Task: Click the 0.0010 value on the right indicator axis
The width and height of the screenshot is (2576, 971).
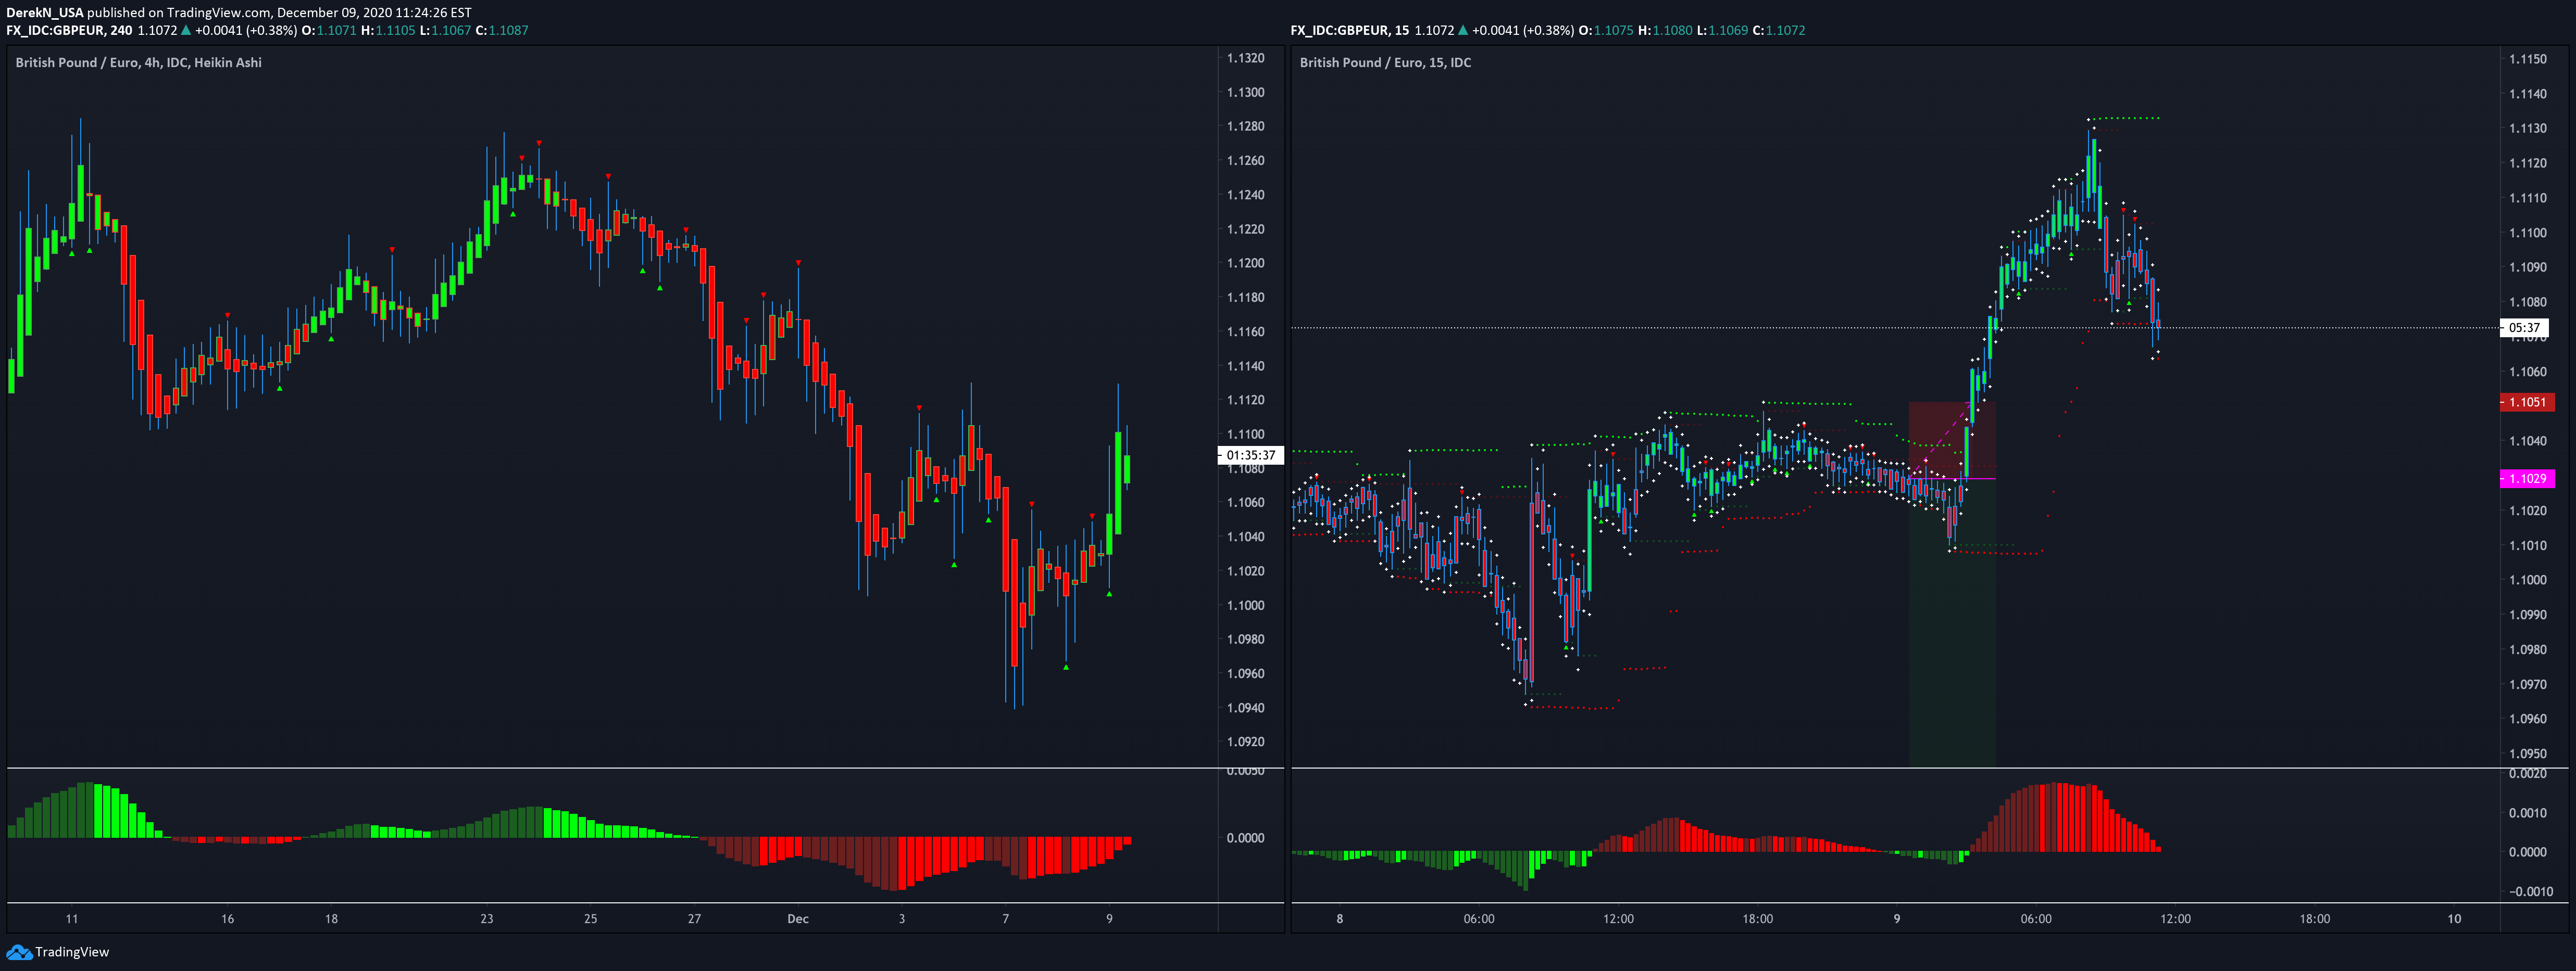Action: [x=2528, y=813]
